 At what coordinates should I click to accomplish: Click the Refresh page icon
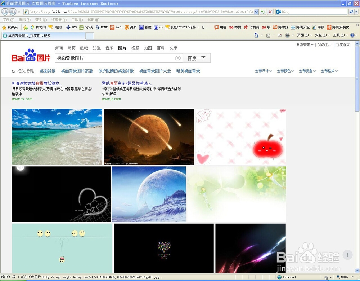(263, 12)
